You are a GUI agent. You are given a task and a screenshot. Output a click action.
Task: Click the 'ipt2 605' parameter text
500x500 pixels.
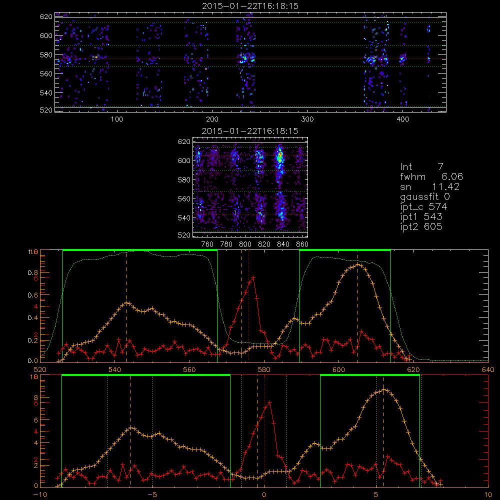[x=421, y=226]
